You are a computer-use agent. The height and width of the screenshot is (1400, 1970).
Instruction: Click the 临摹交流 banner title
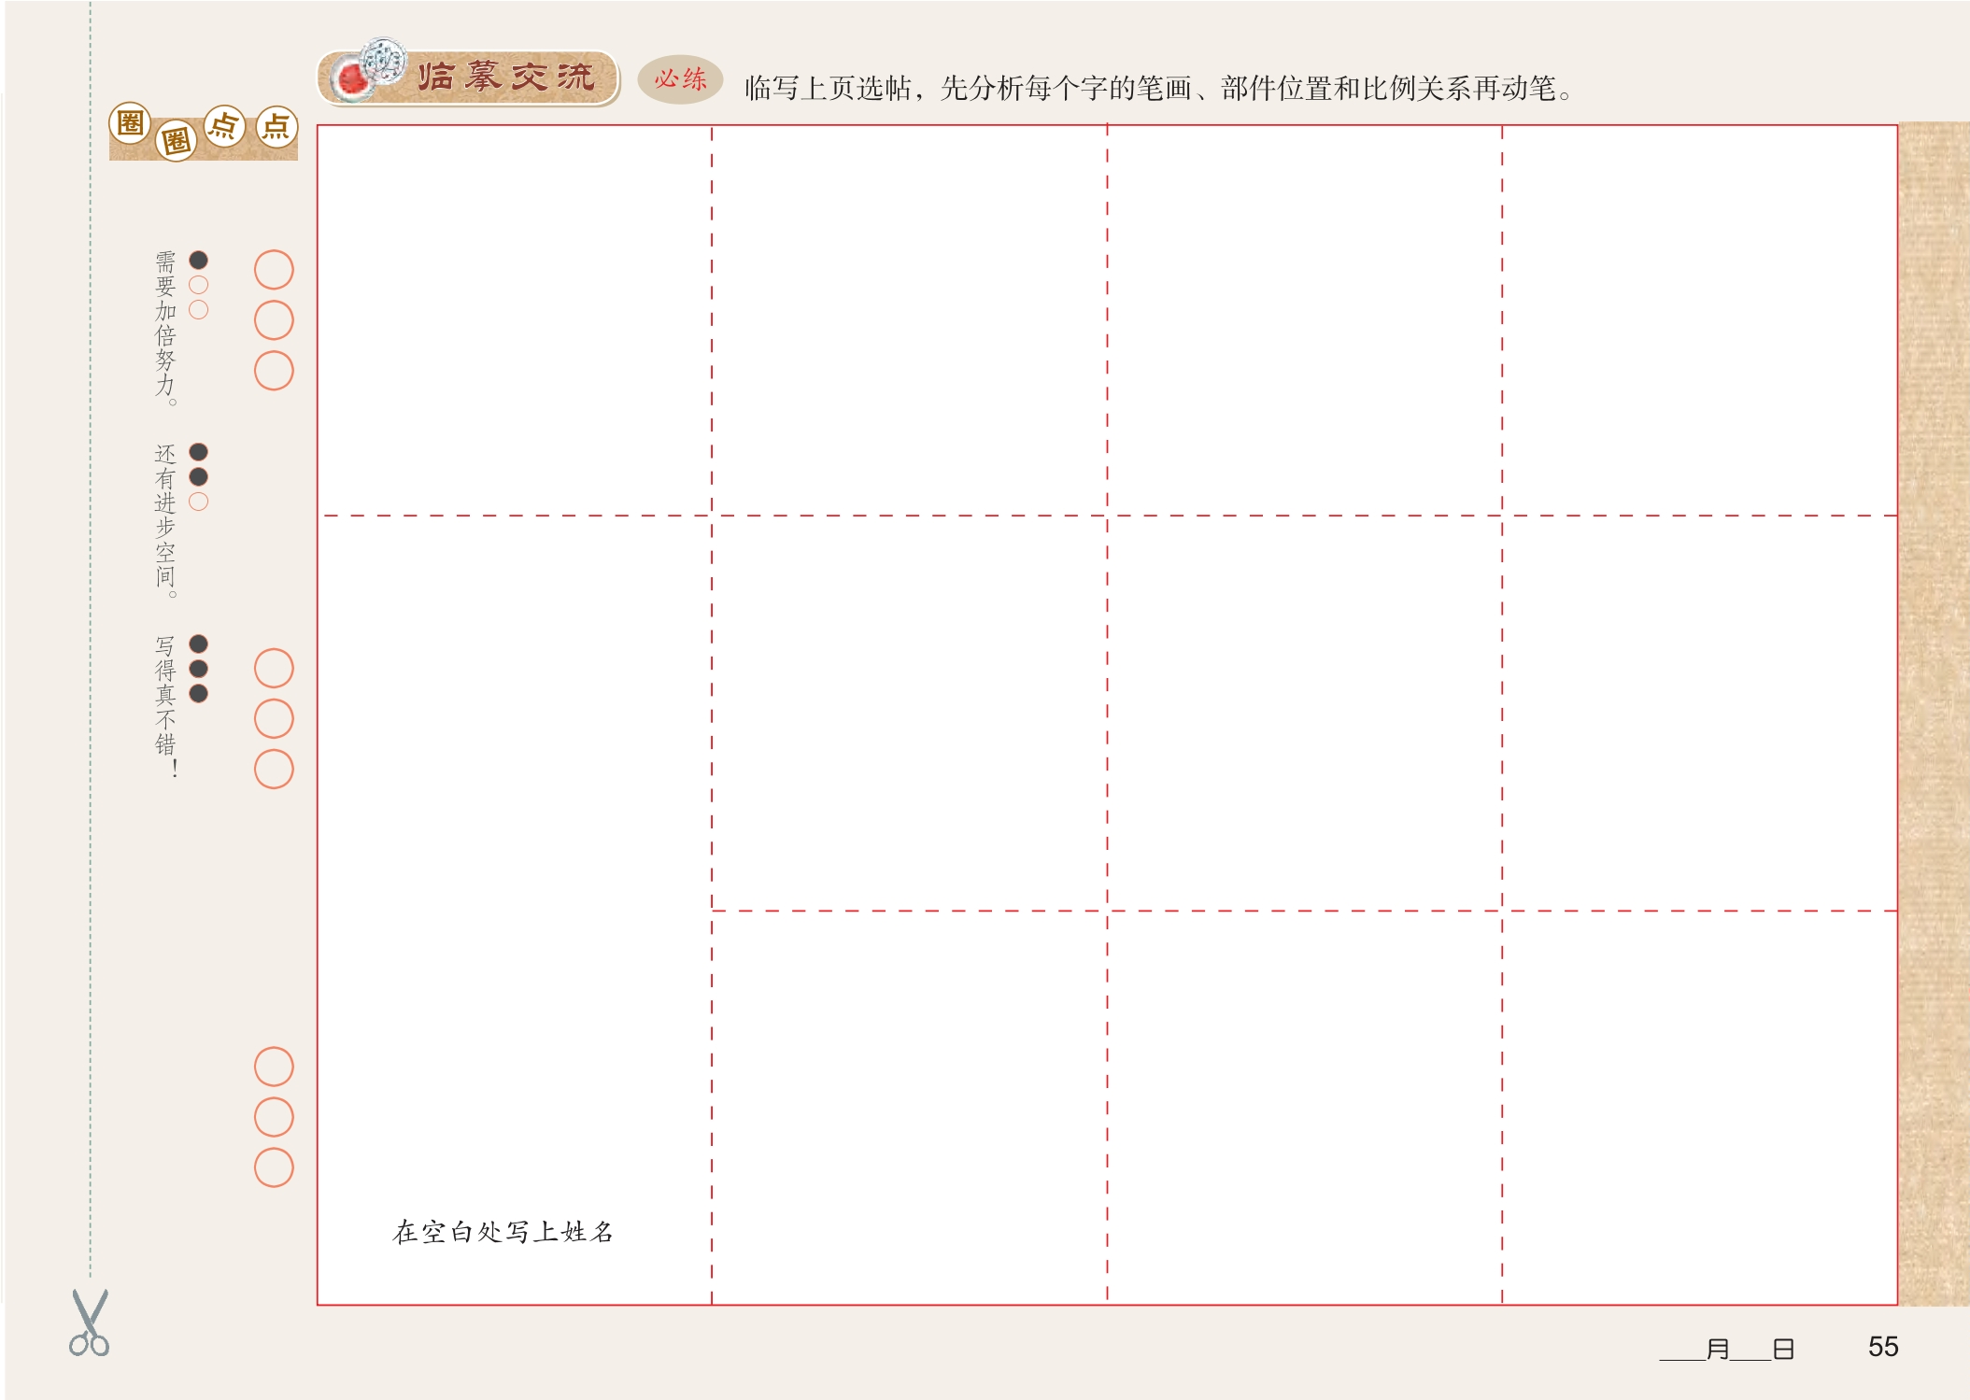pos(505,78)
